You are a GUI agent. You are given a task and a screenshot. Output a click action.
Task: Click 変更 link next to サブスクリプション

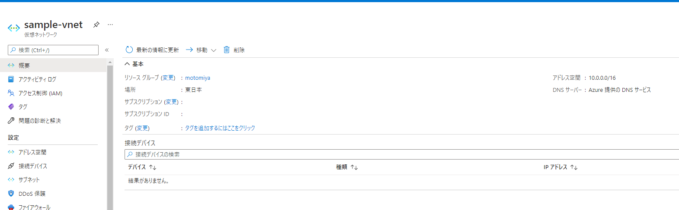[x=171, y=102]
